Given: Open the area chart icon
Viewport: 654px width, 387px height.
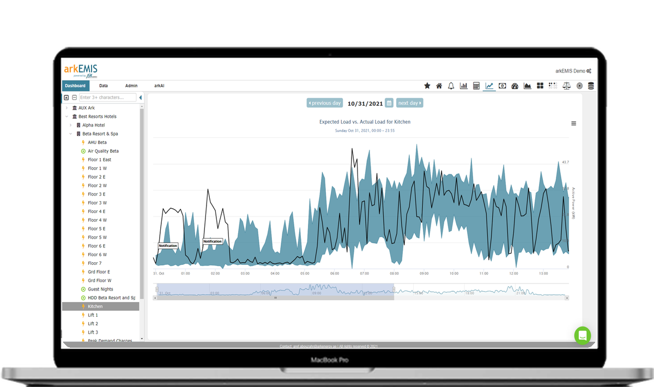Looking at the screenshot, I should point(528,86).
